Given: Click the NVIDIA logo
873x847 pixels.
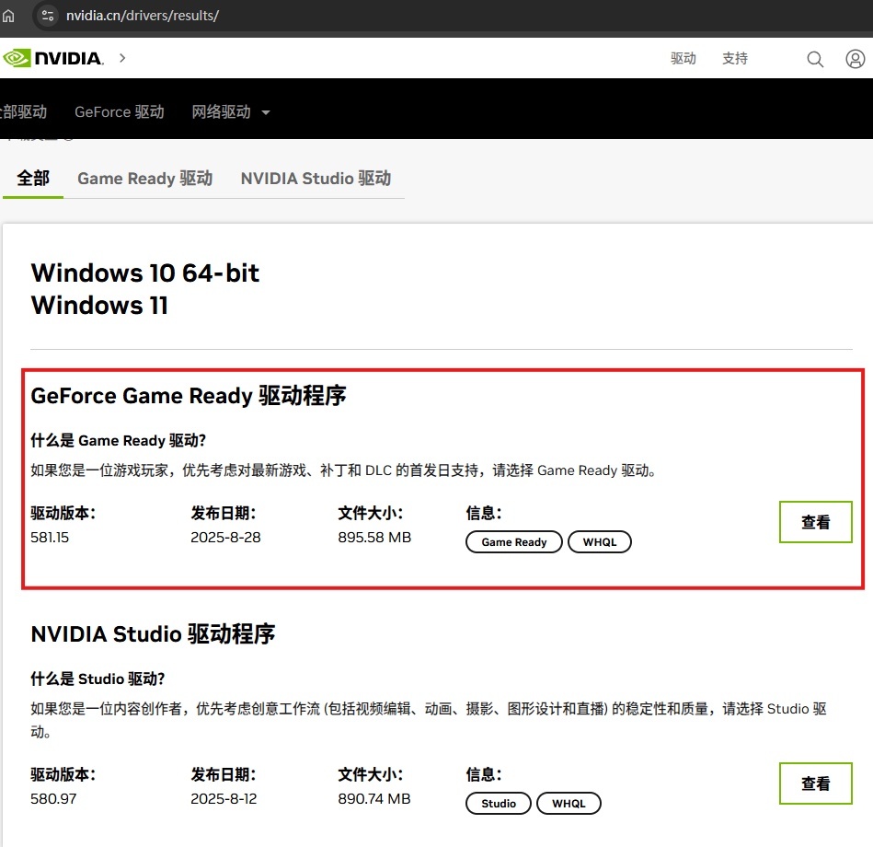Looking at the screenshot, I should coord(52,58).
